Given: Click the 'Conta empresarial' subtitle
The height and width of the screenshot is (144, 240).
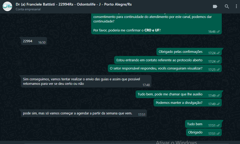Looking at the screenshot, I should tap(28, 9).
